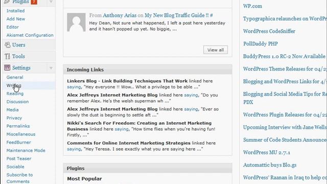Open the Installed plugins page

pos(15,11)
